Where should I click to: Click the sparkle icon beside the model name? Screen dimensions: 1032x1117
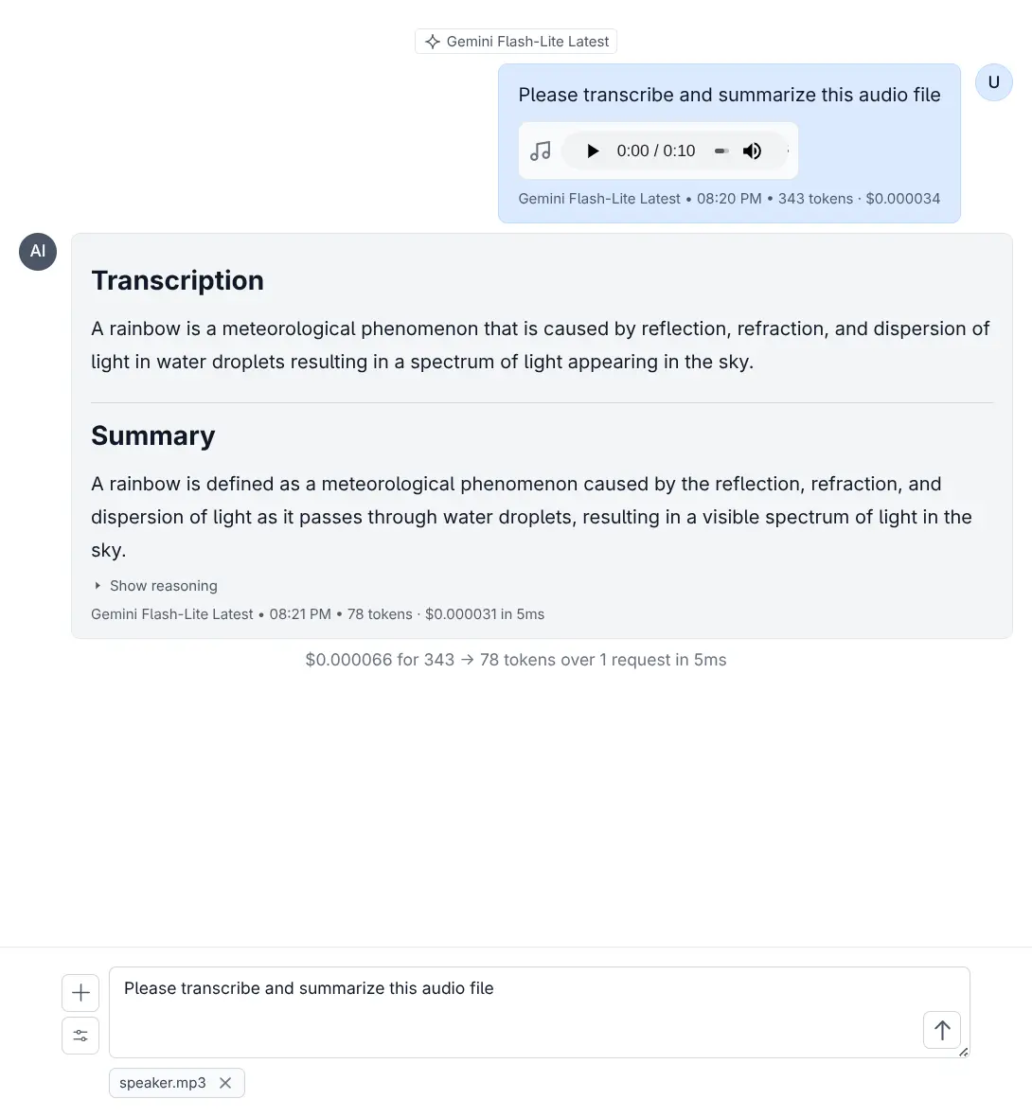[x=433, y=42]
